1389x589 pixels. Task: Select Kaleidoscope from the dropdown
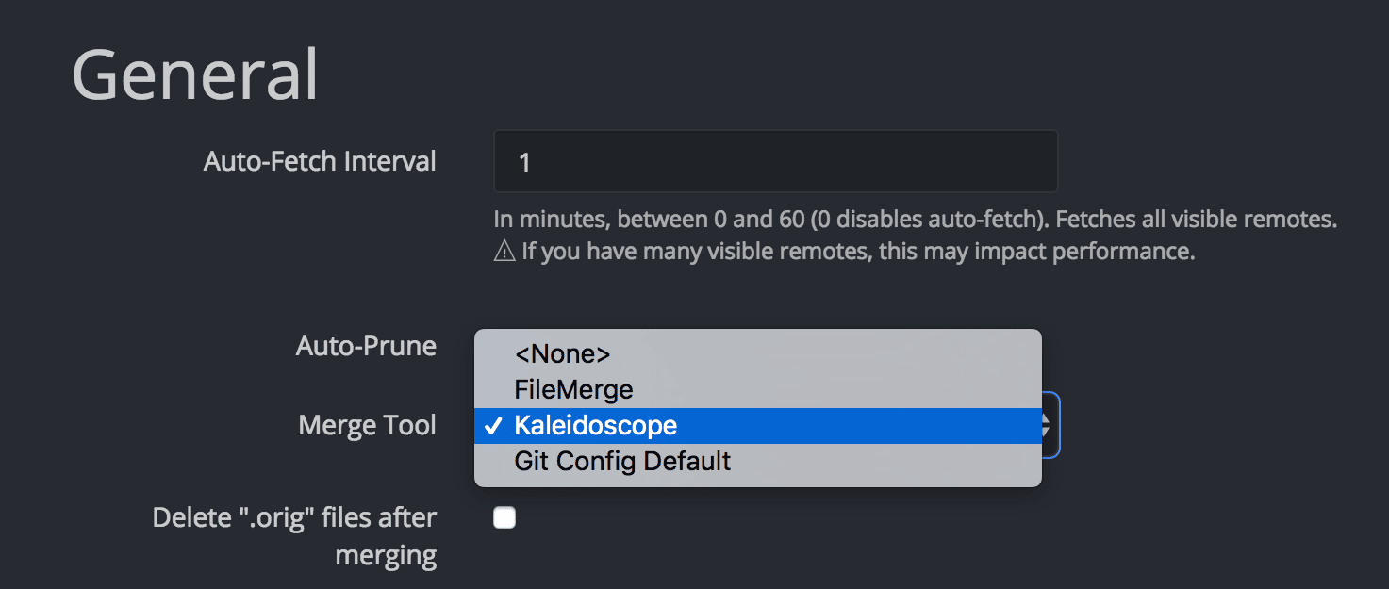(x=593, y=425)
